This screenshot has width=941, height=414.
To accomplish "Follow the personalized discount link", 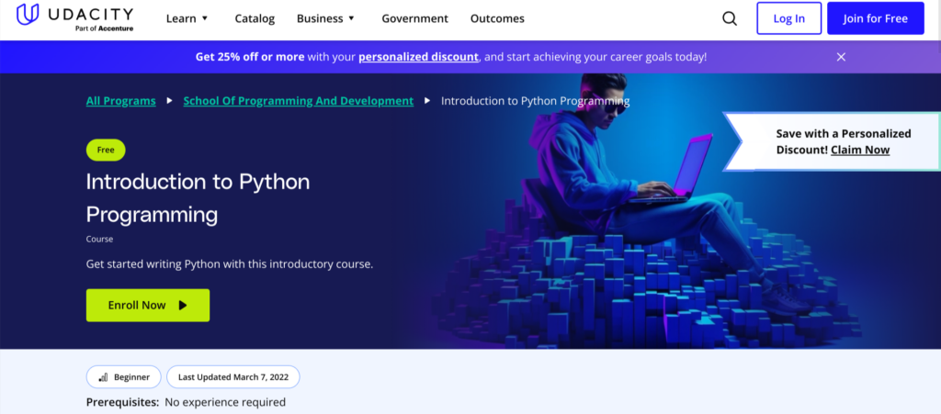I will coord(418,57).
